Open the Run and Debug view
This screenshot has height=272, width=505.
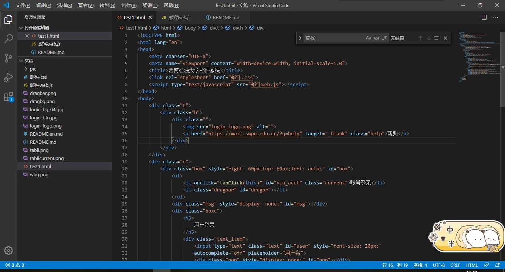point(9,77)
